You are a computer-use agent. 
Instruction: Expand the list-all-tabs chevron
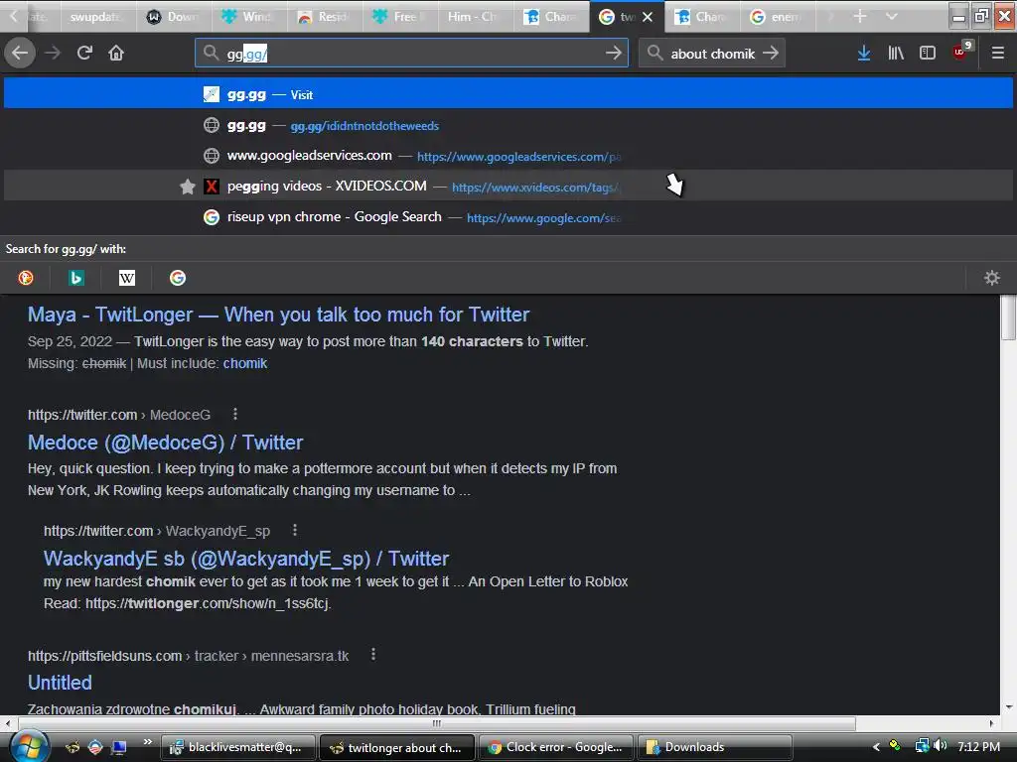coord(892,16)
